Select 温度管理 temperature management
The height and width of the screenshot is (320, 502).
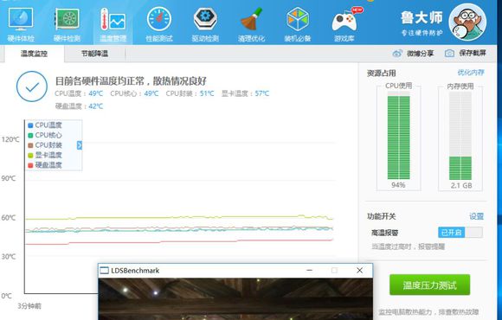(x=113, y=24)
